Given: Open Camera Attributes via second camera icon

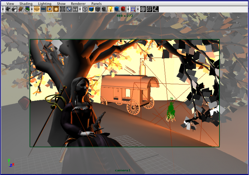Looking at the screenshot, I should tap(14, 9).
